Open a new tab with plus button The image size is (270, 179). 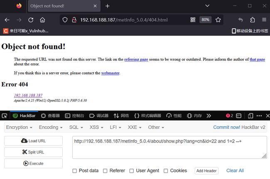(x=108, y=6)
